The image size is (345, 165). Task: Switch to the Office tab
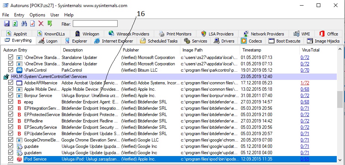[x=329, y=34]
